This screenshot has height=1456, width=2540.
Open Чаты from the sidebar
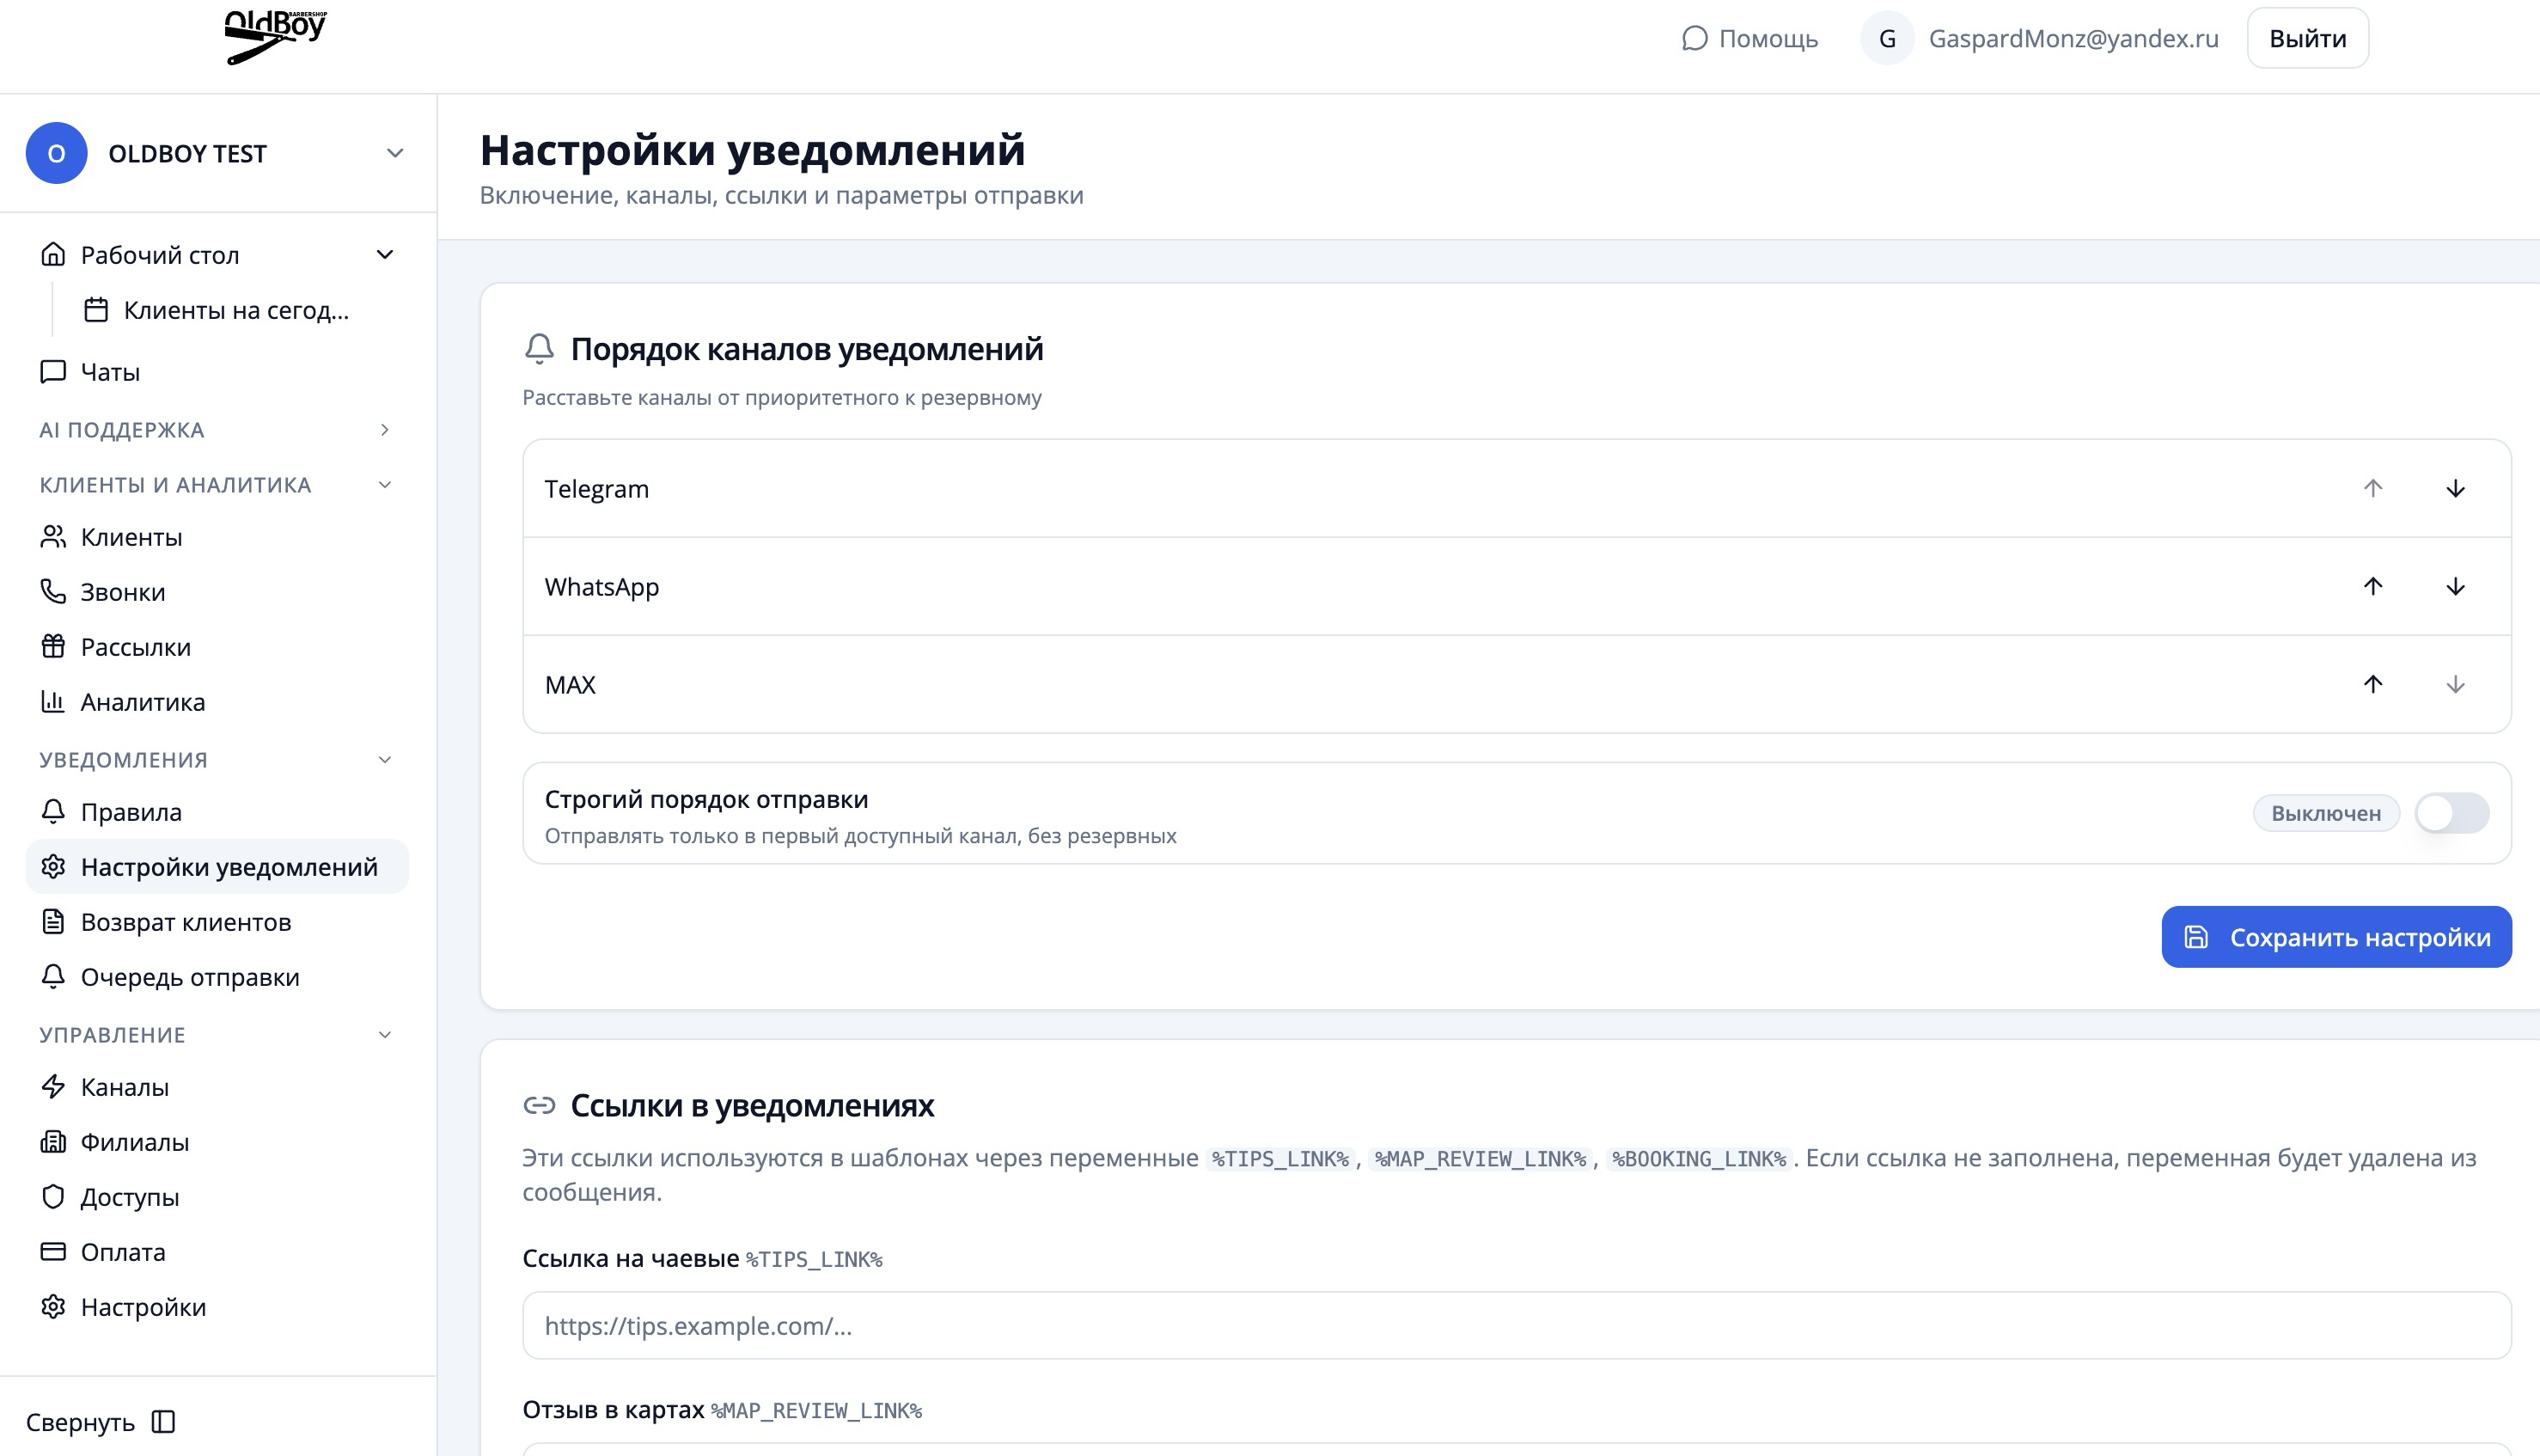tap(110, 372)
